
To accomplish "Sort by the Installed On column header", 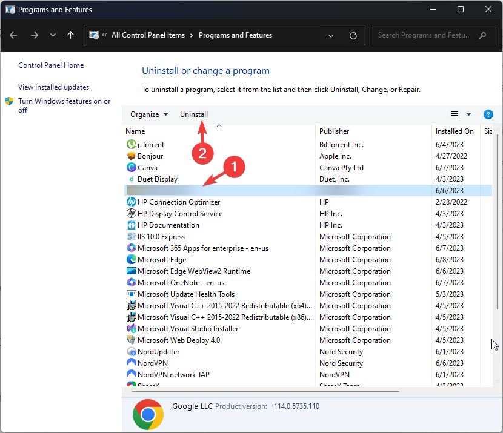I will [455, 131].
